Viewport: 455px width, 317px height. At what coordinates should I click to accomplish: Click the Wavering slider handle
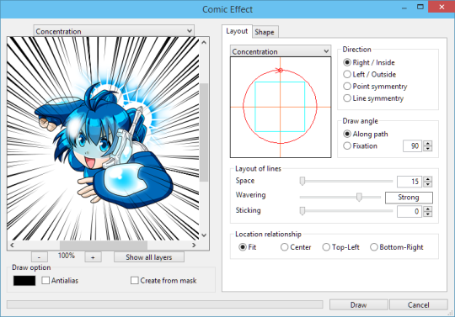pos(359,197)
